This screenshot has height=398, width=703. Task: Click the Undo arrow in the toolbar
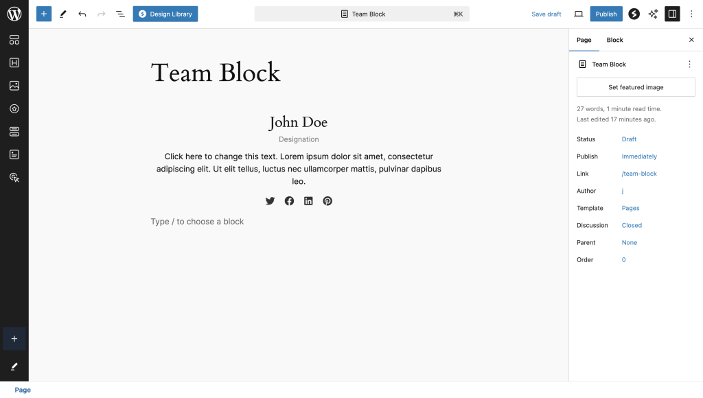tap(82, 14)
